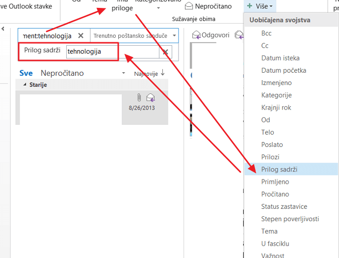
Task: Click the search query box ment:tehnologija
Action: pyautogui.click(x=47, y=35)
